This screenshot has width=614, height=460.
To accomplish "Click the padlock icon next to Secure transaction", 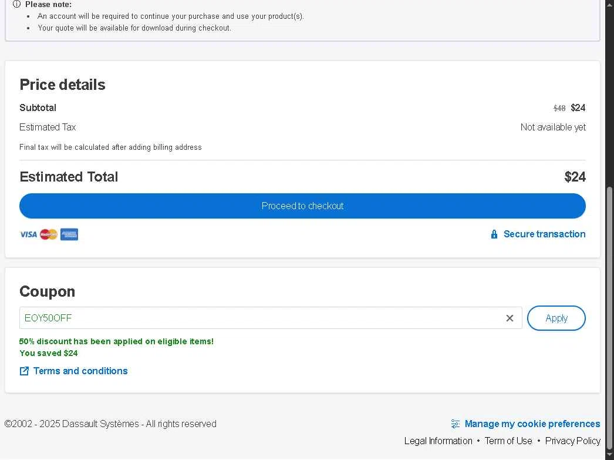I will click(494, 234).
